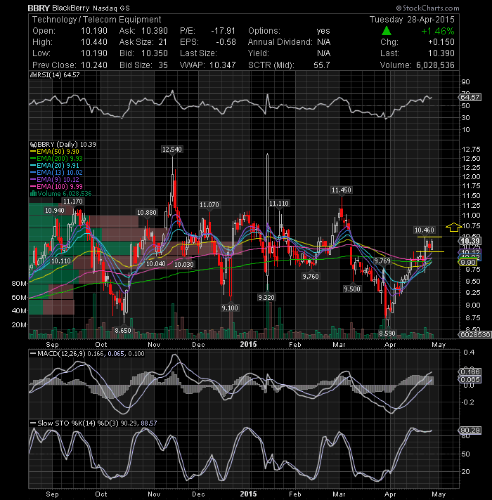The width and height of the screenshot is (492, 500).
Task: Click the 10.39 last price axis tag
Action: (x=470, y=241)
